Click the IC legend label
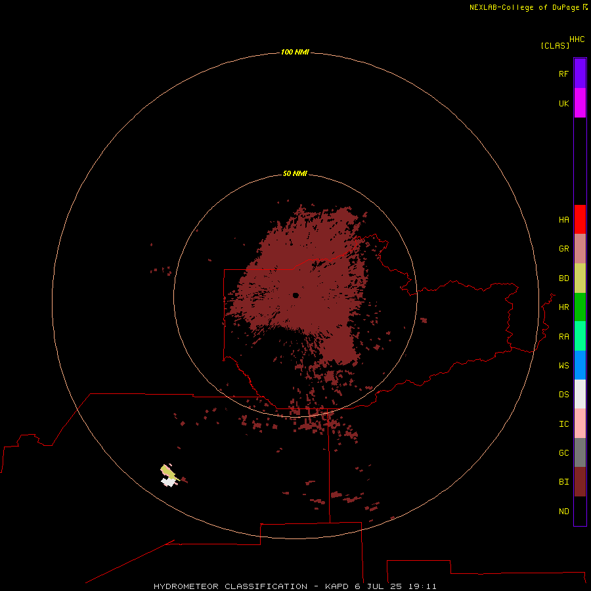The height and width of the screenshot is (591, 591). [x=563, y=424]
